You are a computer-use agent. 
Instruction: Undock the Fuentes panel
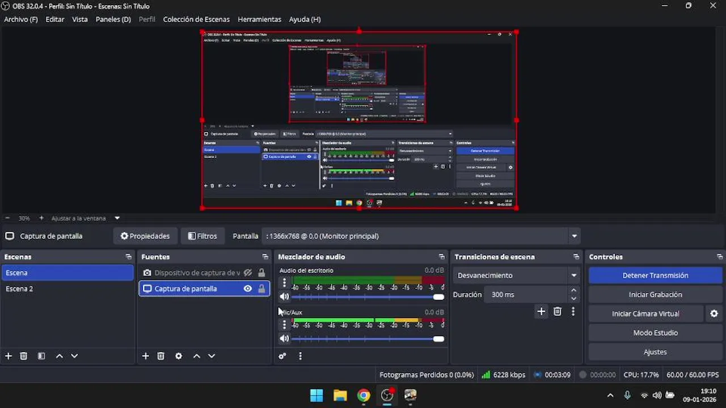(x=265, y=257)
